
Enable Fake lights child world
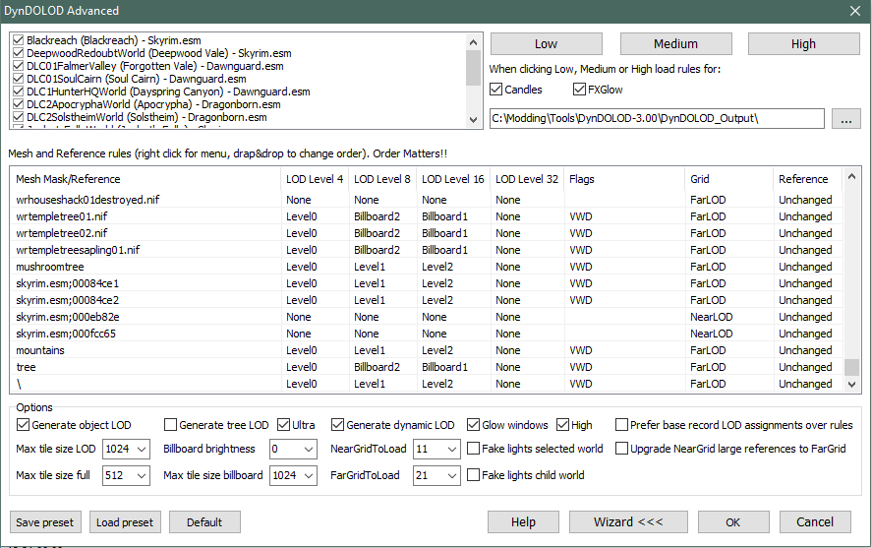[473, 475]
